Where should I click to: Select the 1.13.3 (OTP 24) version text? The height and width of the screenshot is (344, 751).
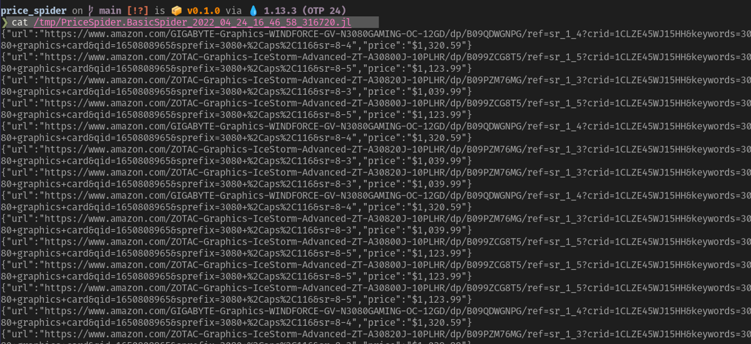click(x=305, y=10)
